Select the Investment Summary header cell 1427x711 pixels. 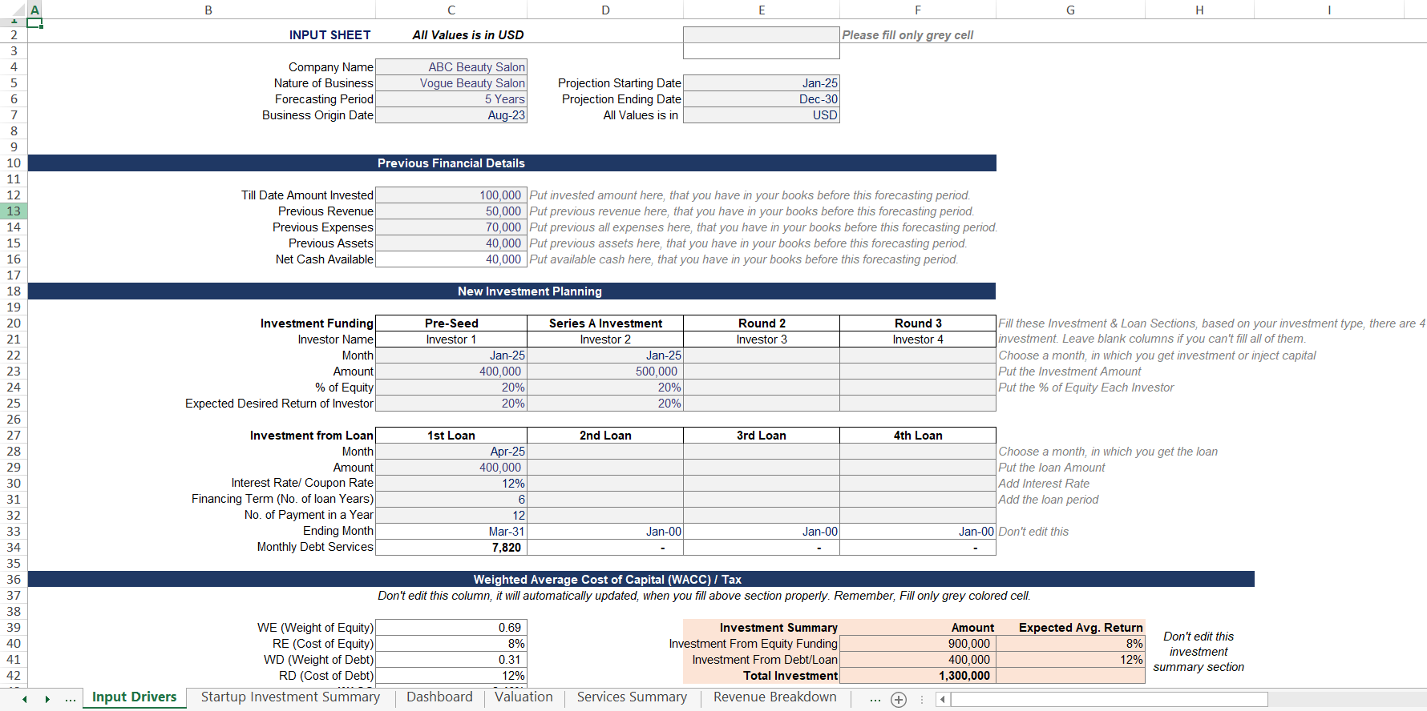(762, 628)
